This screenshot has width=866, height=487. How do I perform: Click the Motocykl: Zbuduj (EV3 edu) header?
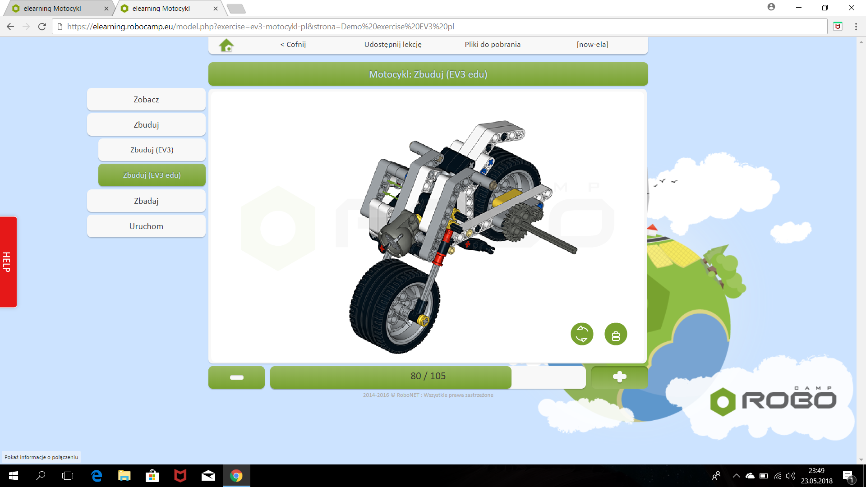[428, 74]
